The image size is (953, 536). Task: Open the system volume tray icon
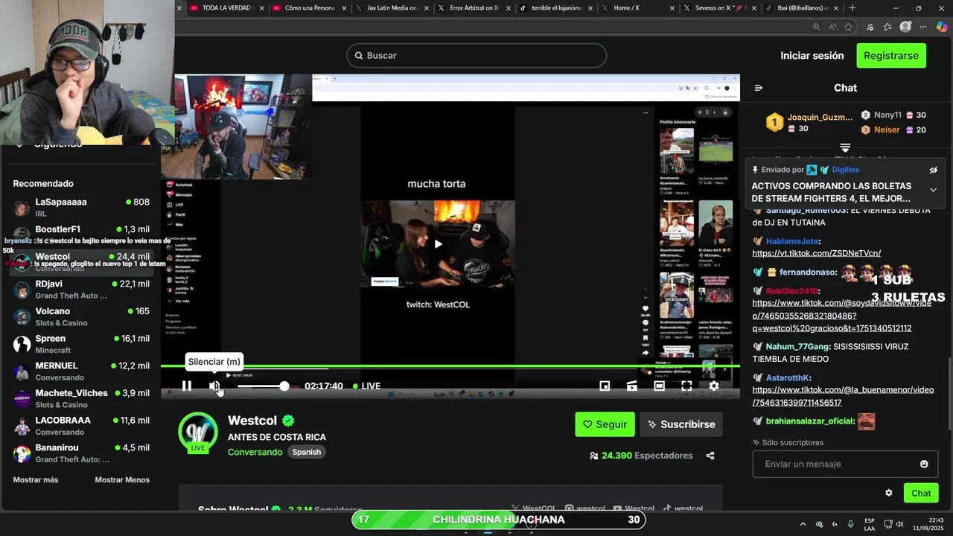(899, 524)
